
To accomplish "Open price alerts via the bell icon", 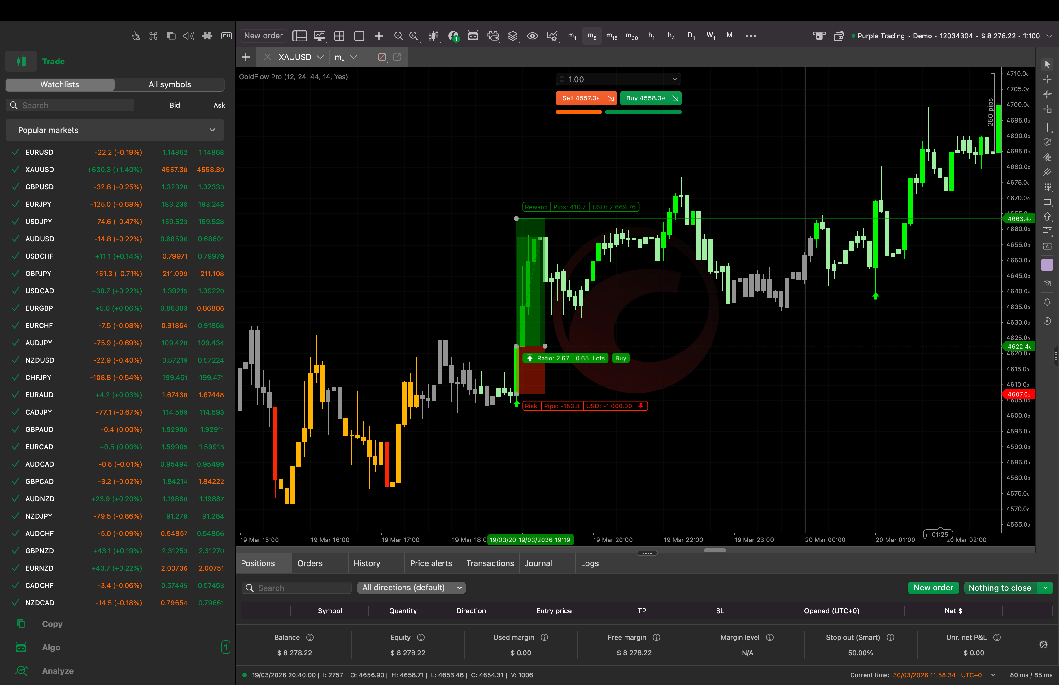I will 1048,302.
